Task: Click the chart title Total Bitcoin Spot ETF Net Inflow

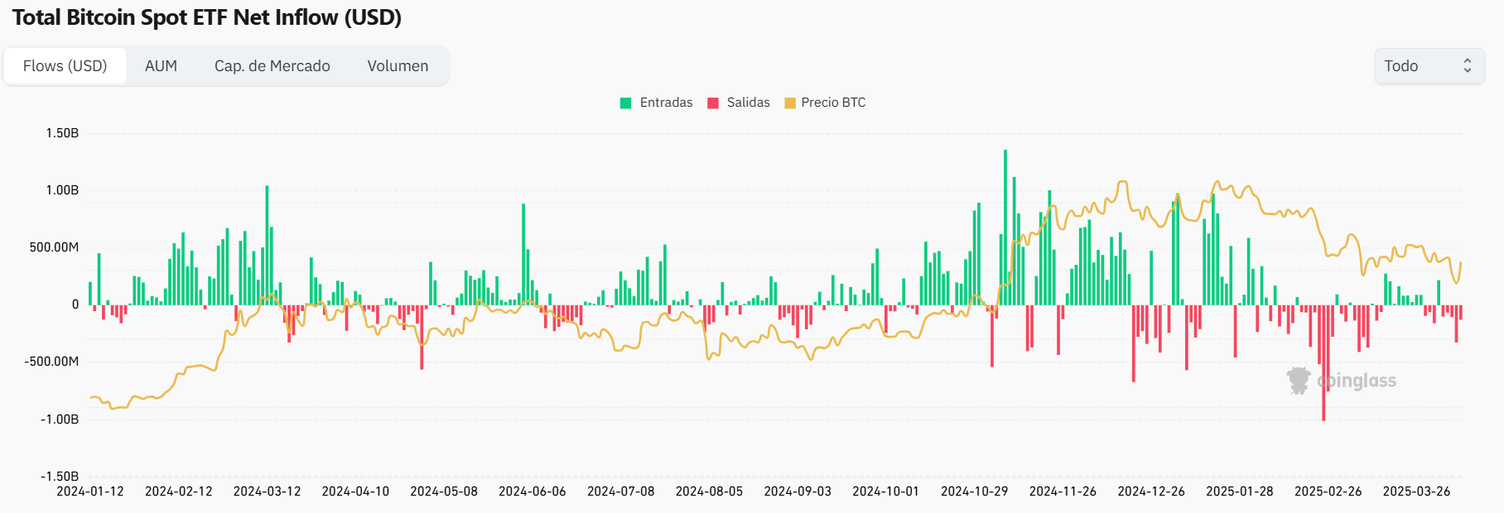Action: pos(207,17)
